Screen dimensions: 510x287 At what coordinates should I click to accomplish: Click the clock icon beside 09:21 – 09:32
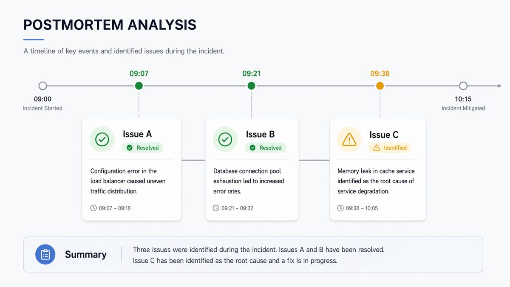click(216, 208)
